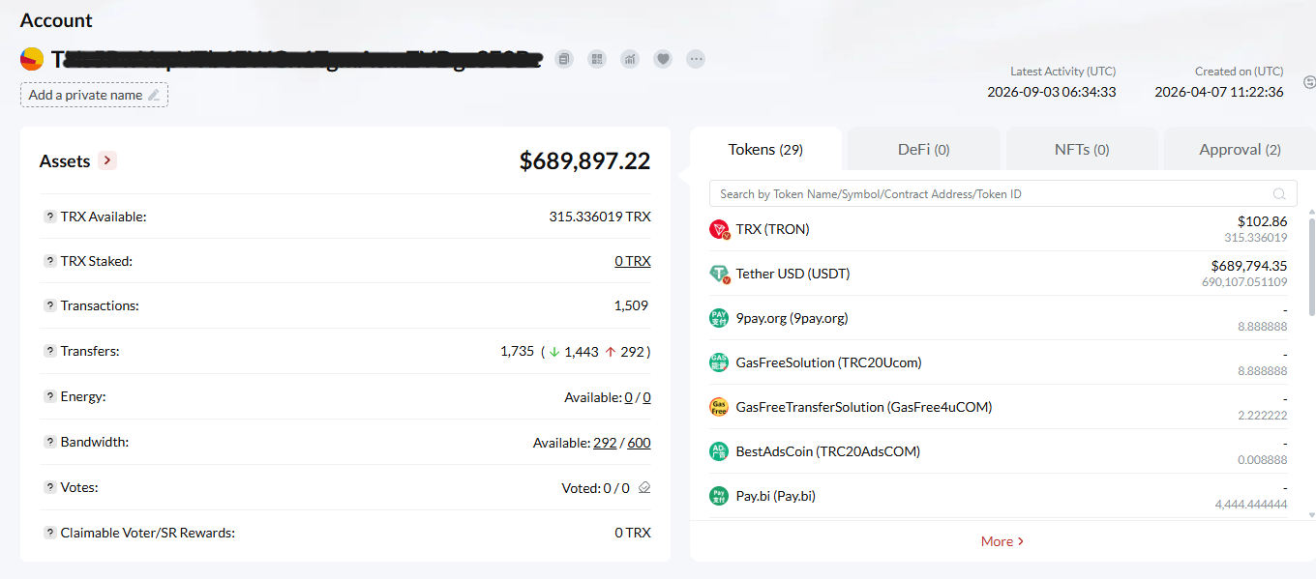Click the 0.008888 BestAdsCoin balance

(x=1263, y=460)
